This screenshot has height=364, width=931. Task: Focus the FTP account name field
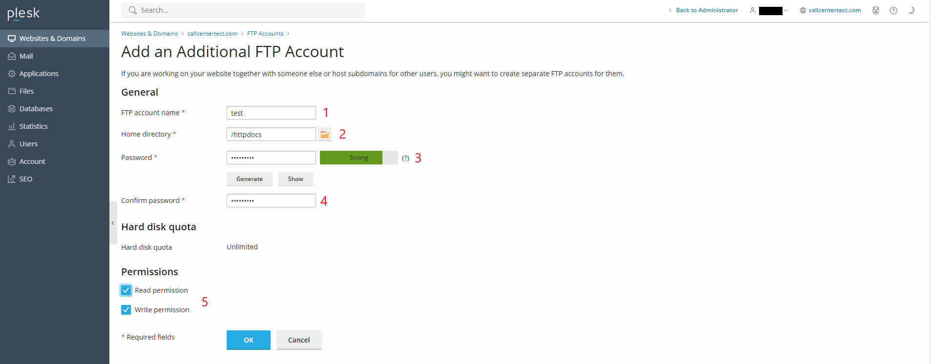click(271, 113)
